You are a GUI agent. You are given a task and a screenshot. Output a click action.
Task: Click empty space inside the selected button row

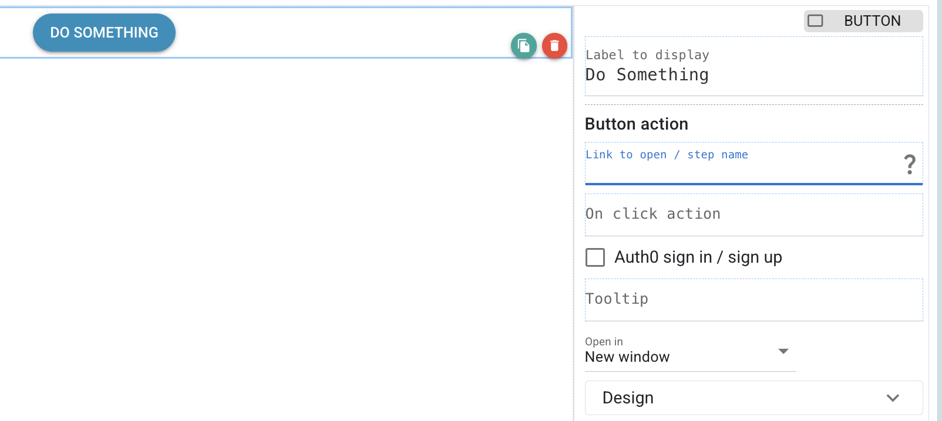pos(341,32)
